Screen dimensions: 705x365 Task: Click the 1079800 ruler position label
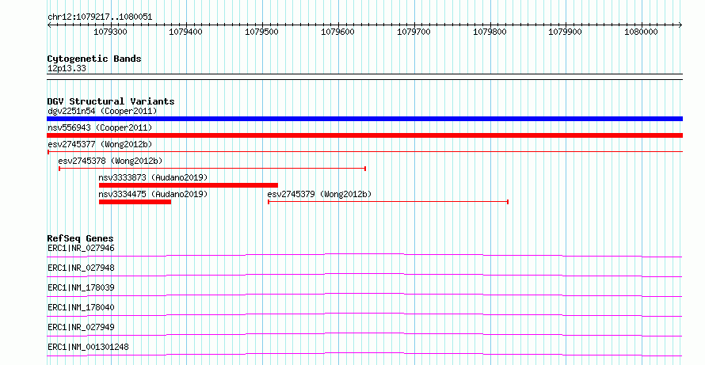(490, 32)
